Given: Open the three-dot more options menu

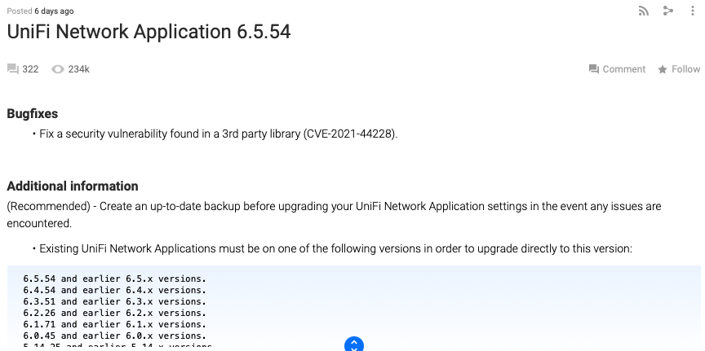Looking at the screenshot, I should click(693, 11).
